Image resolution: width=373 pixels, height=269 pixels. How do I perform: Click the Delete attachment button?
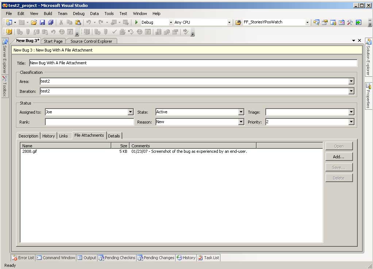[339, 178]
